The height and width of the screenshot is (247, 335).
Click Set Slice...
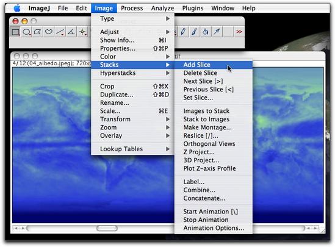[214, 98]
